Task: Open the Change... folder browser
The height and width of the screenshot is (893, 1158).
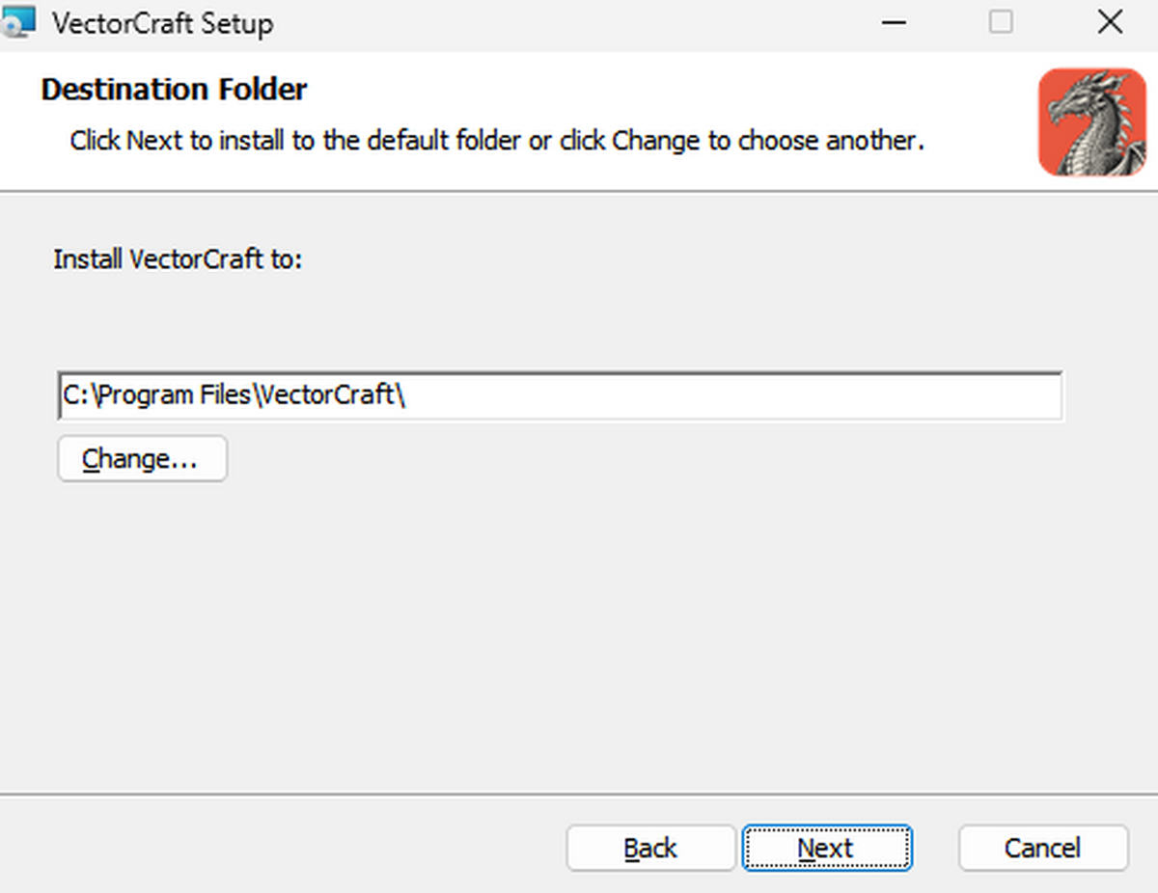Action: [x=142, y=459]
